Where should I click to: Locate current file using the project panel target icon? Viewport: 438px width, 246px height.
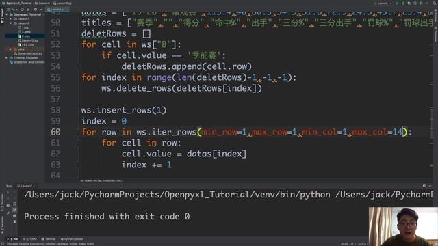pyautogui.click(x=22, y=9)
